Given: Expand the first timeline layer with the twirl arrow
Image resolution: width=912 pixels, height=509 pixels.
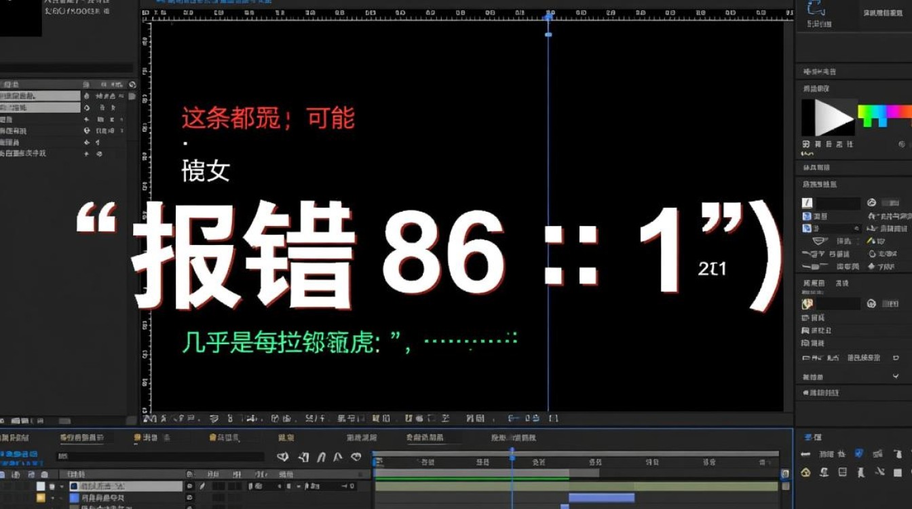Looking at the screenshot, I should (x=62, y=487).
